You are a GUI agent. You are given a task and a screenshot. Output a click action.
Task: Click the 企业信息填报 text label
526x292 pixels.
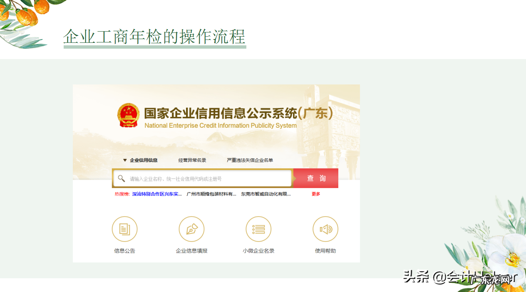click(191, 250)
